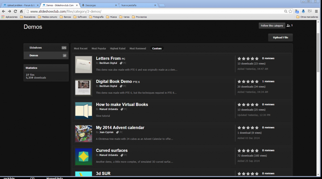Open the Fotografía bookmarks folder
This screenshot has width=322, height=179.
96,17
